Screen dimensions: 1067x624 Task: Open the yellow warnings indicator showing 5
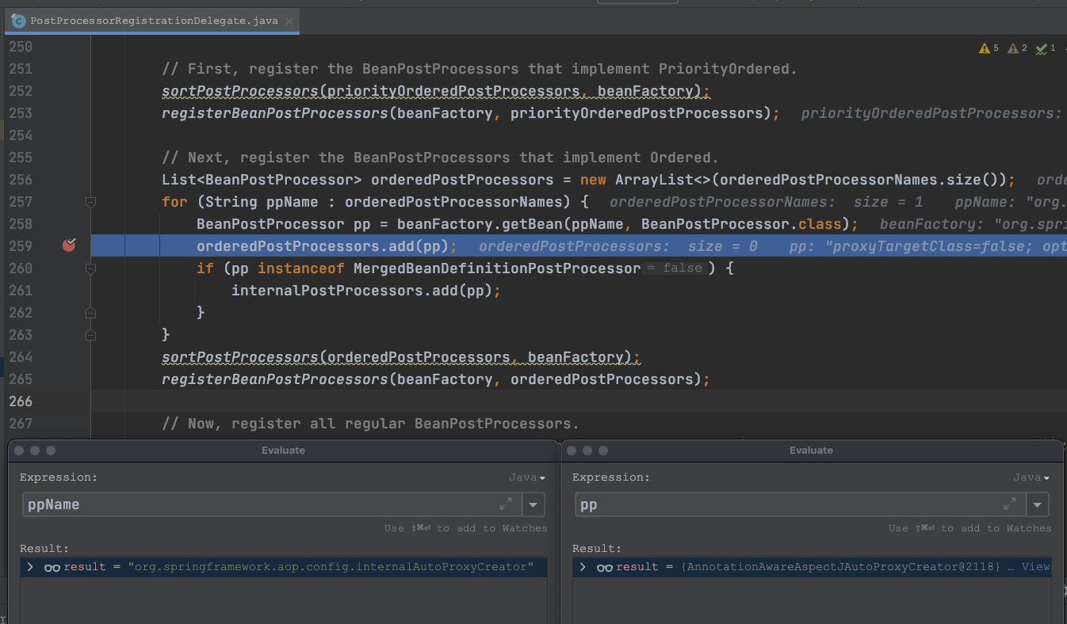pos(989,48)
